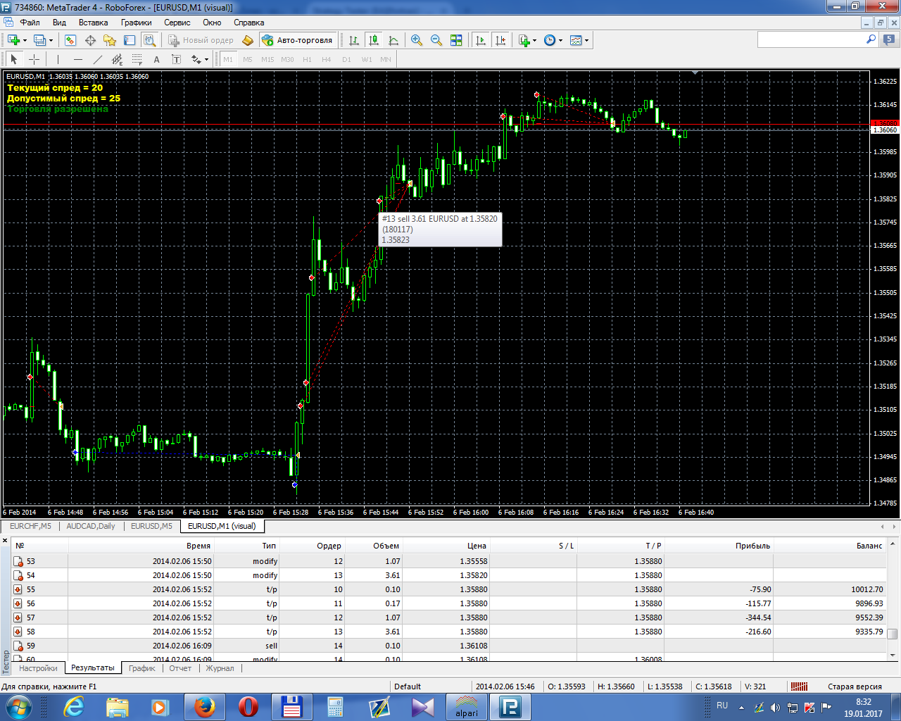901x721 pixels.
Task: Open Internet Explorer from the taskbar
Action: (74, 707)
